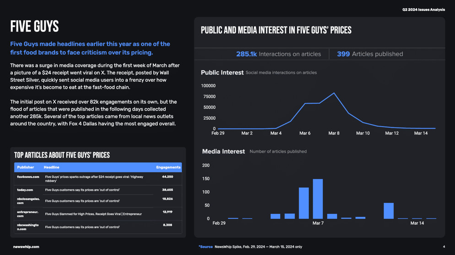
Task: Click the Source footnote label
Action: [206, 247]
